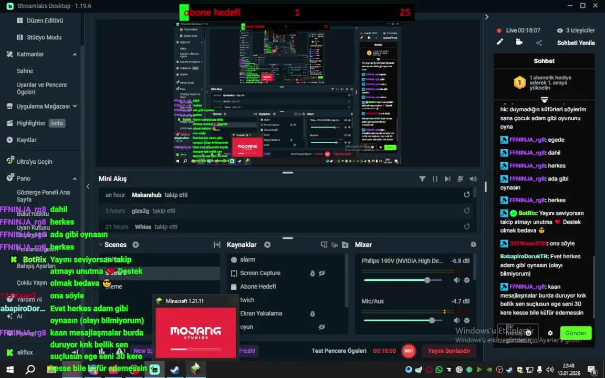The width and height of the screenshot is (605, 378).
Task: Open the Windows Start menu
Action: pos(10,370)
